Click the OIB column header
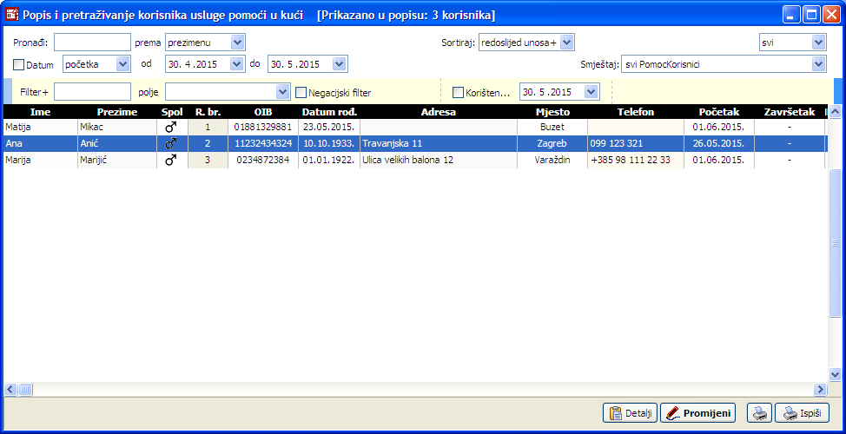The image size is (846, 434). [x=263, y=112]
